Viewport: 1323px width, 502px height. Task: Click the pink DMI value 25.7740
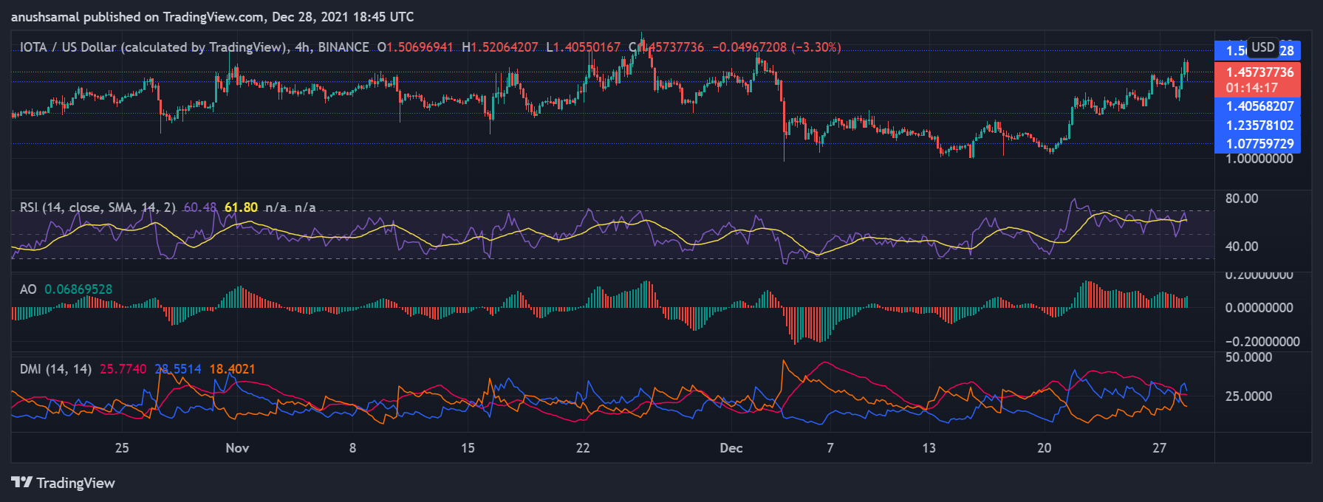(123, 369)
